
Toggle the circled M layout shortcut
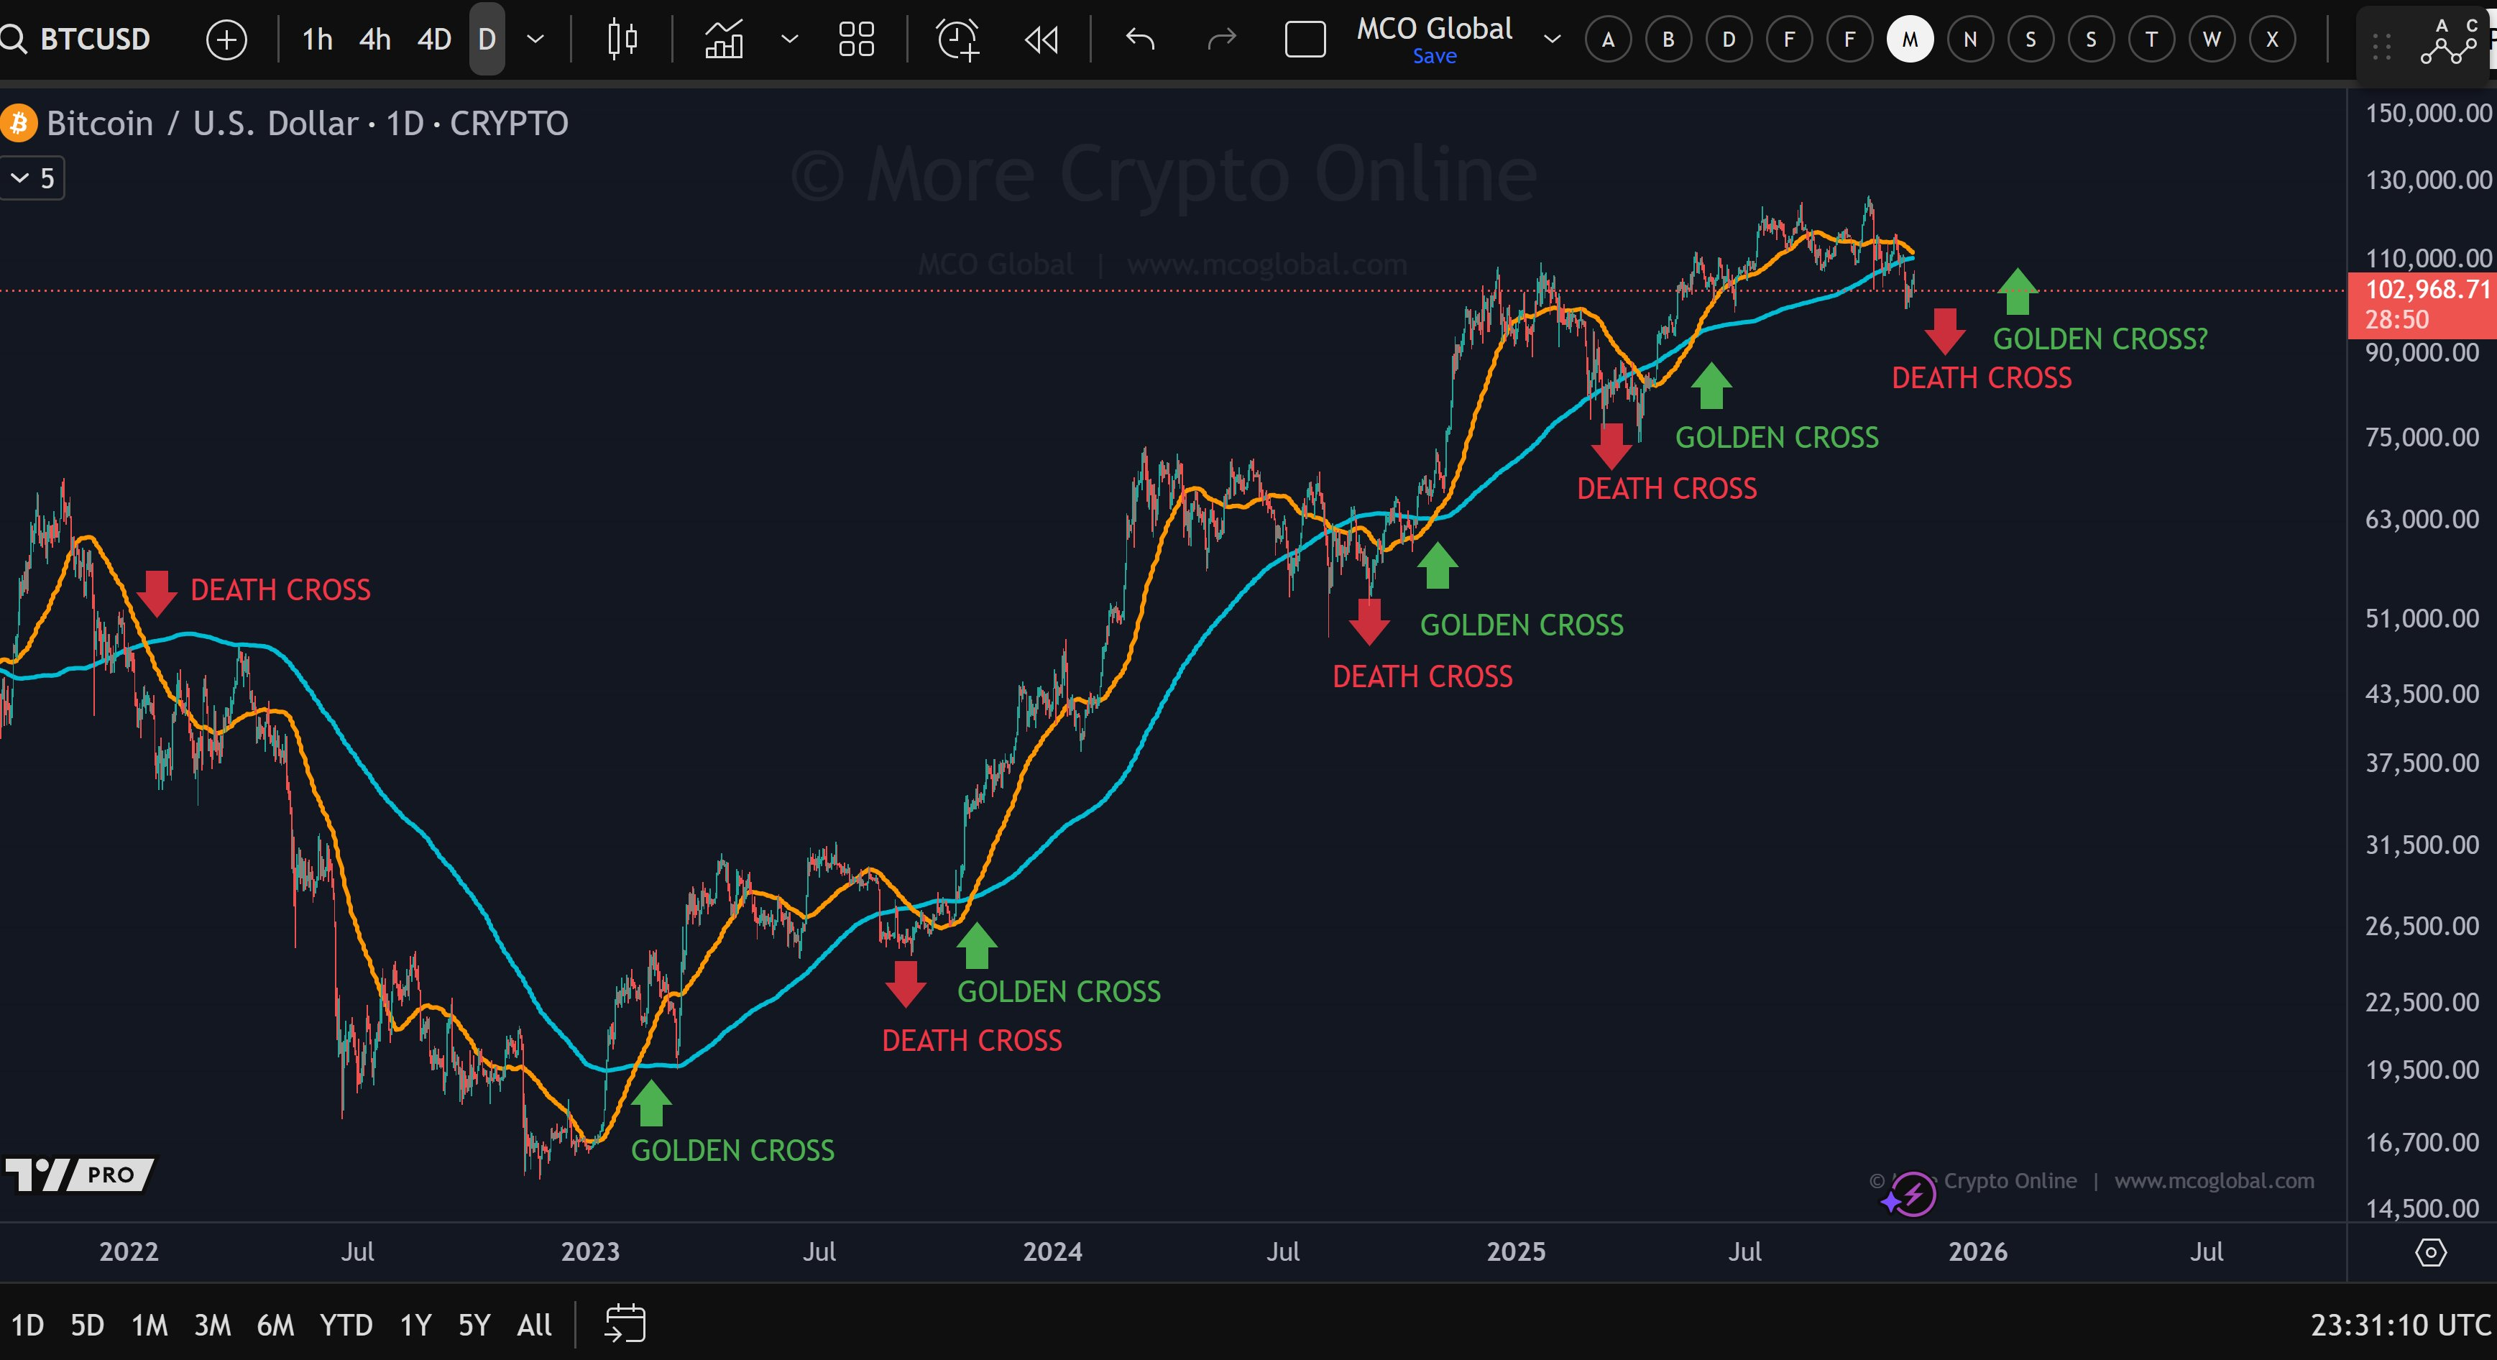(1908, 39)
